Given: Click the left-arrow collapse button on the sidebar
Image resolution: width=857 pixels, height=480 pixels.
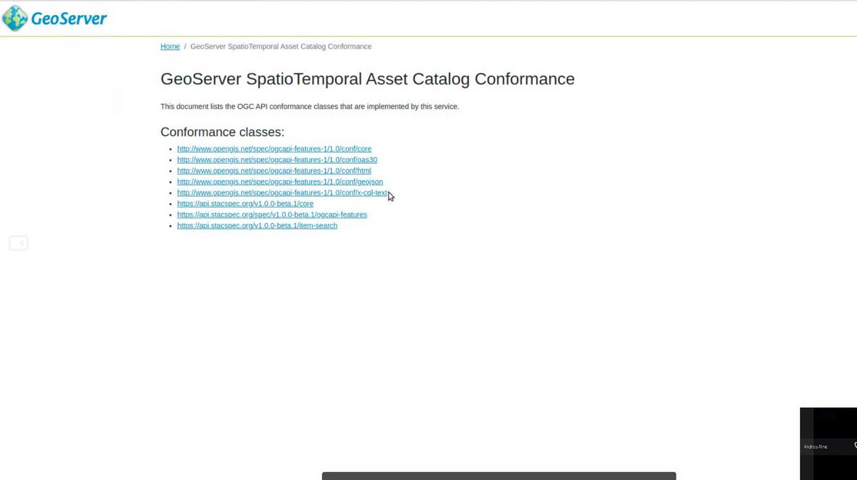Looking at the screenshot, I should coord(19,243).
